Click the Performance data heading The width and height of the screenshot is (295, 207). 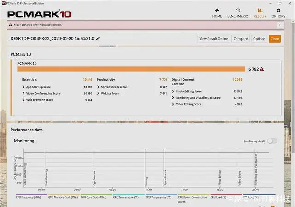27,130
